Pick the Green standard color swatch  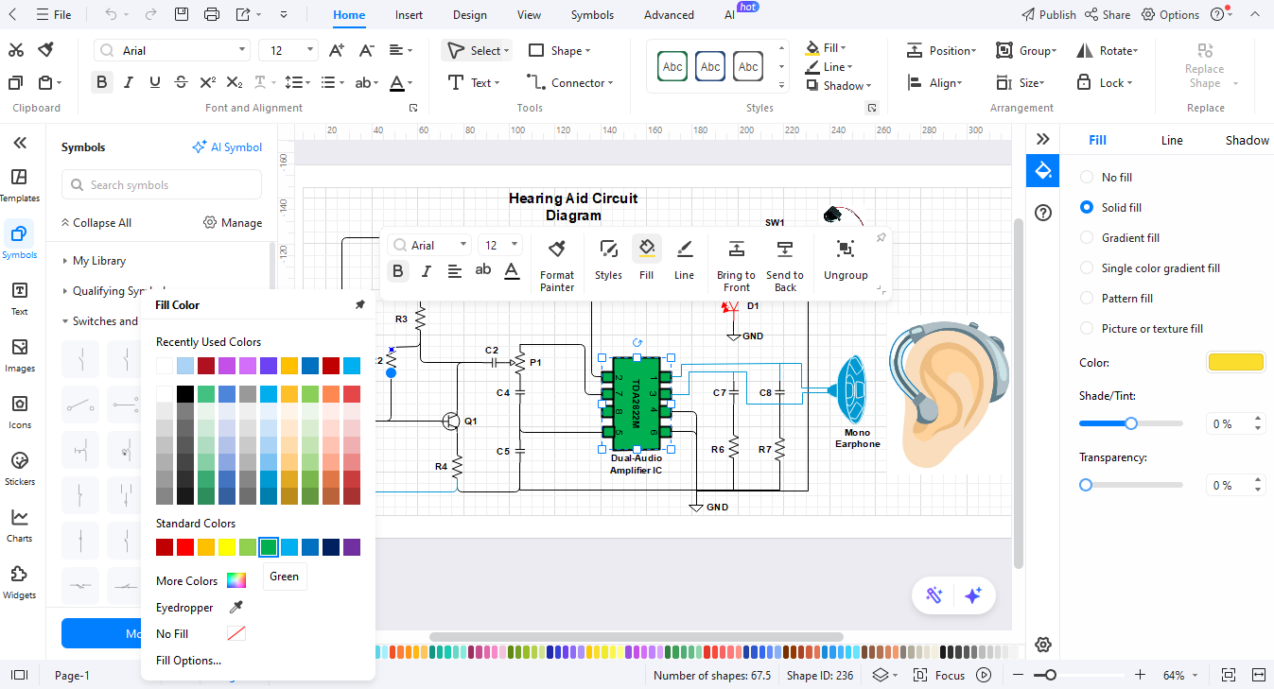[x=269, y=546]
